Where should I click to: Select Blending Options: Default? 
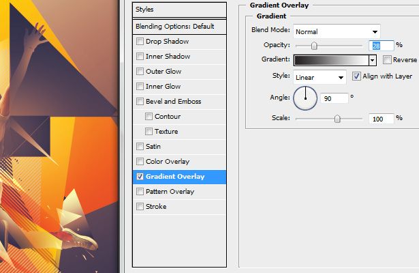tap(179, 27)
